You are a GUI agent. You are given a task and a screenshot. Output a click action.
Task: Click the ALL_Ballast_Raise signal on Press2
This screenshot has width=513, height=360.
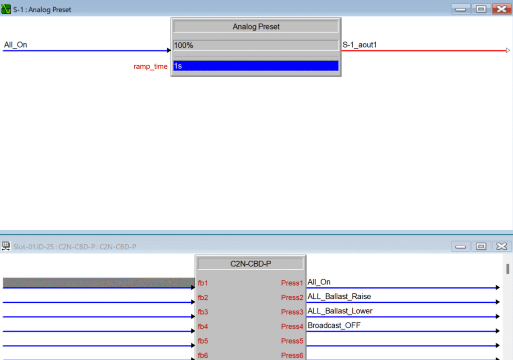339,296
